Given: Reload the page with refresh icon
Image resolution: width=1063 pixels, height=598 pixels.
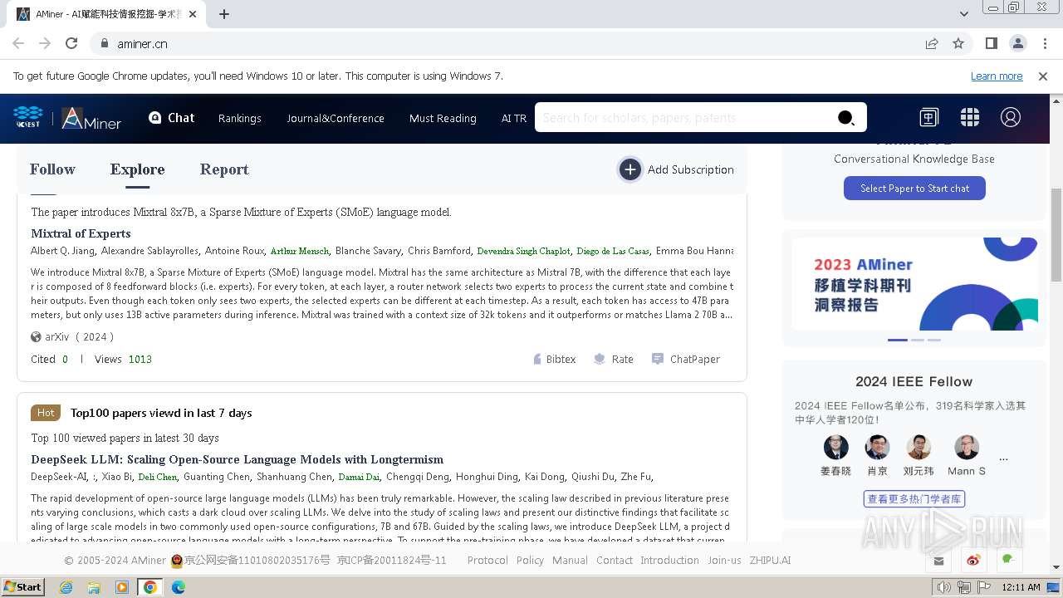Looking at the screenshot, I should [71, 43].
